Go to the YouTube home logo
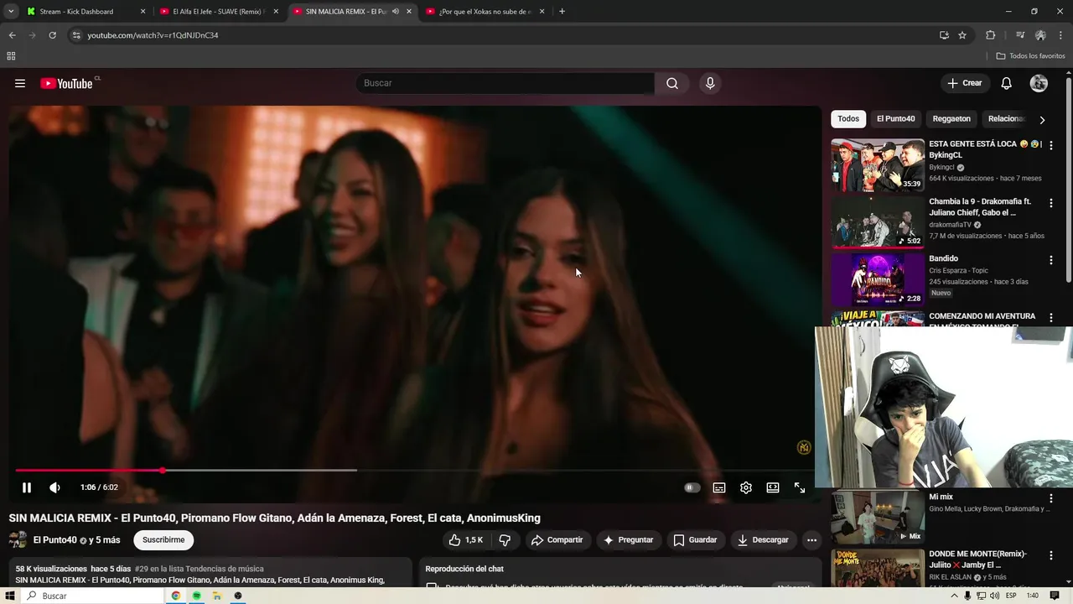1073x604 pixels. click(x=65, y=83)
